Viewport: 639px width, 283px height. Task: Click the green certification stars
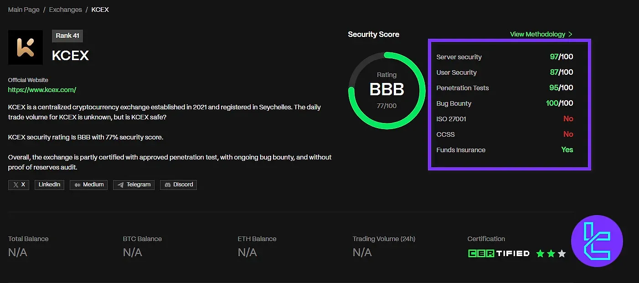(x=551, y=253)
